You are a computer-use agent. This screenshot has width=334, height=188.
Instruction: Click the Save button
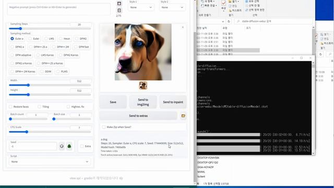(x=113, y=102)
